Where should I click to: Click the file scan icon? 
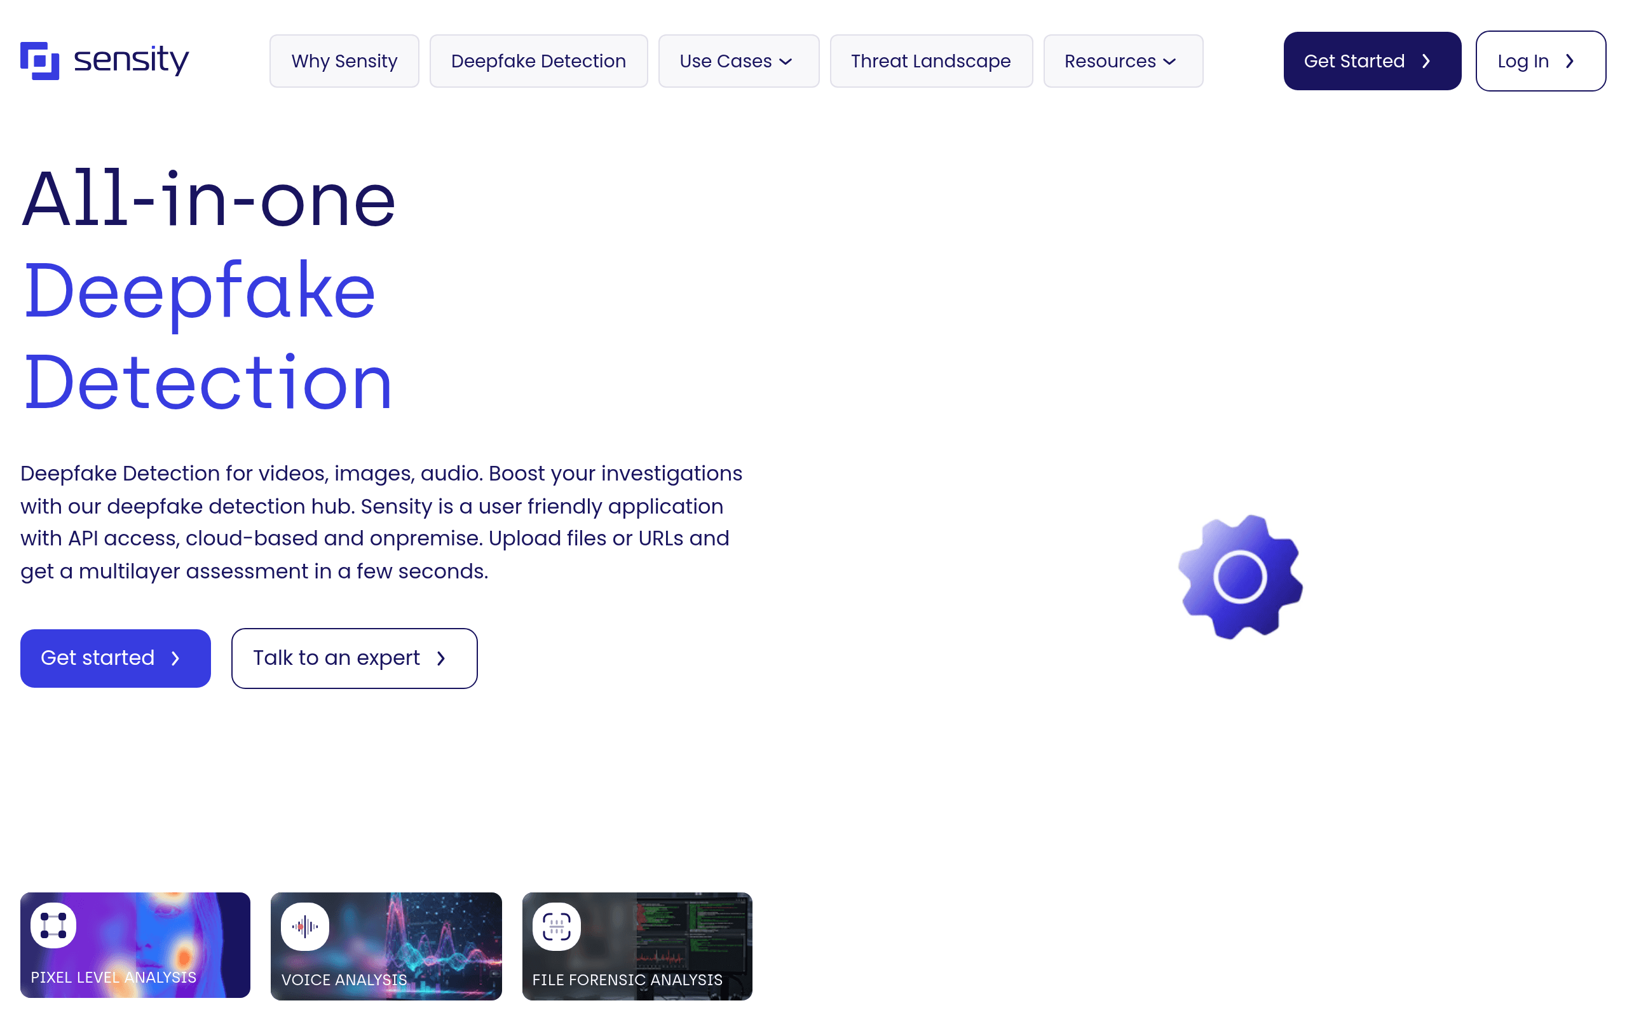point(556,926)
